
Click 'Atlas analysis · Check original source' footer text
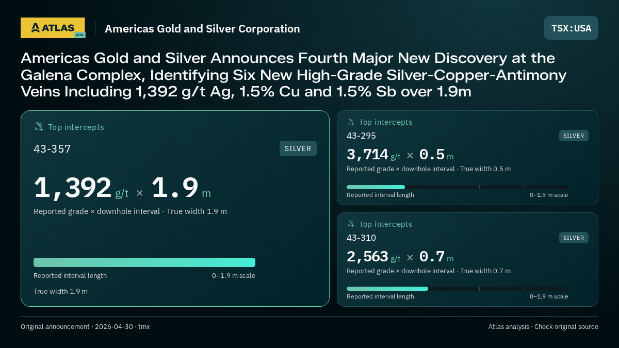coord(543,327)
